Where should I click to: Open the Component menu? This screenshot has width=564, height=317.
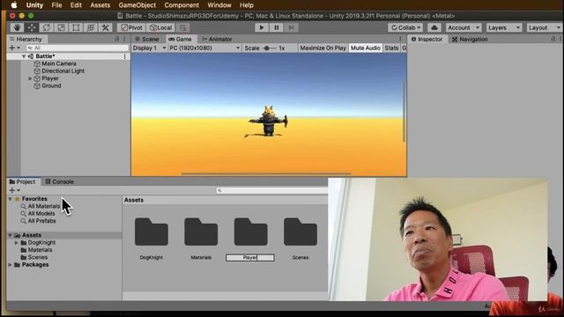tap(182, 5)
